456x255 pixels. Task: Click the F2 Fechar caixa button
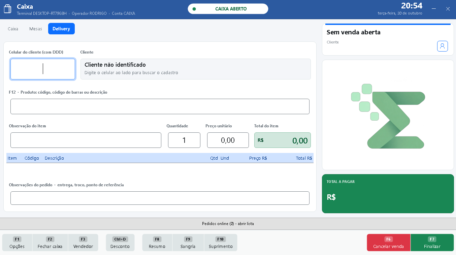coord(50,243)
